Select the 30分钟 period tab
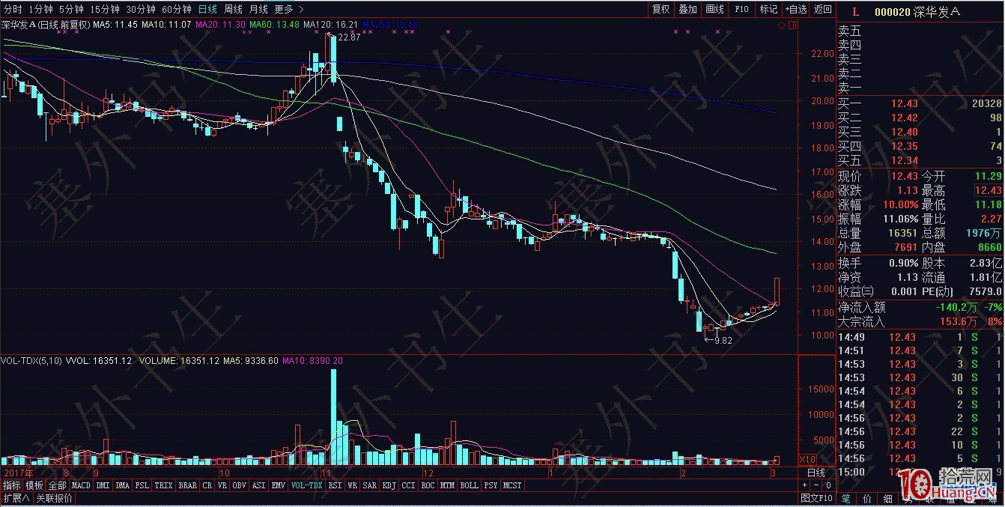1005x507 pixels. click(140, 9)
